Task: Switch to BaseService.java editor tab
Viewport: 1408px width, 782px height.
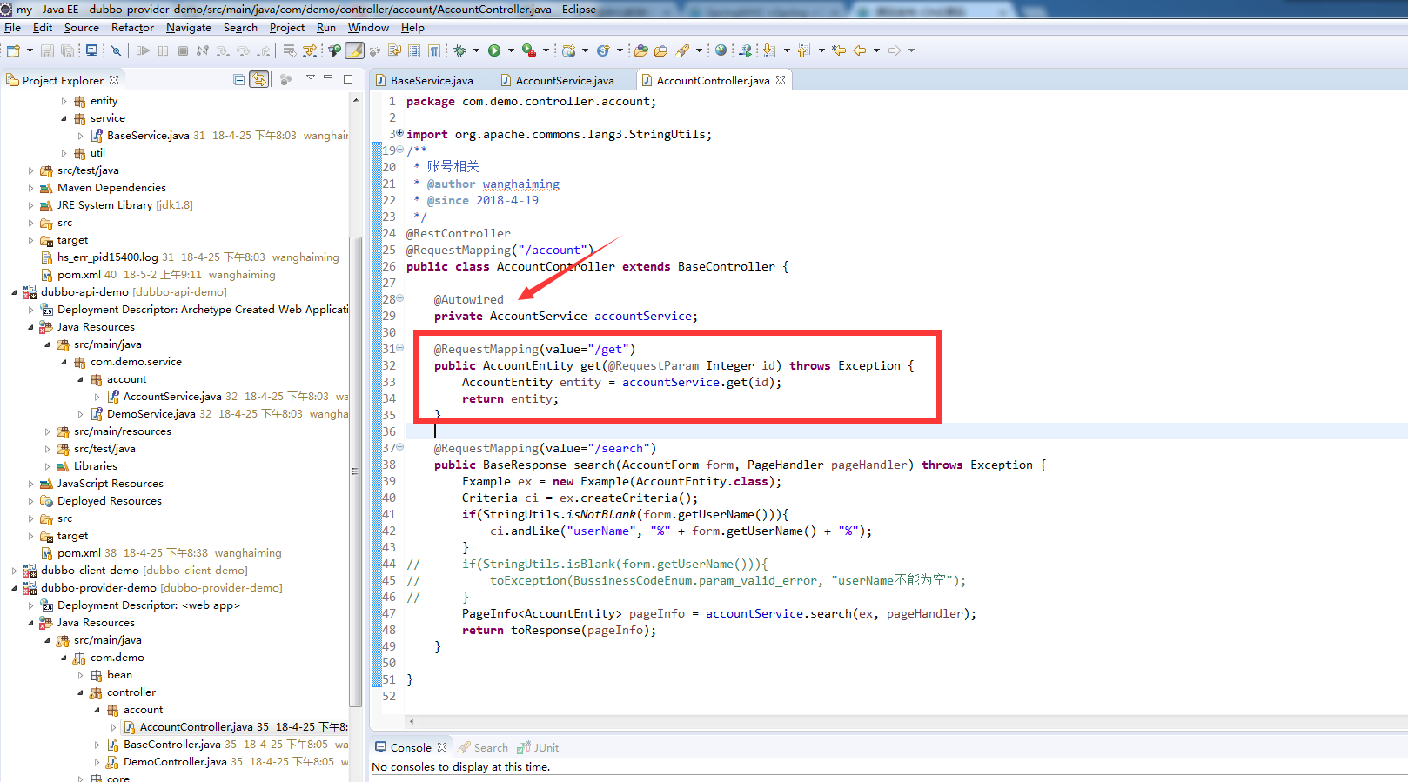Action: coord(426,80)
